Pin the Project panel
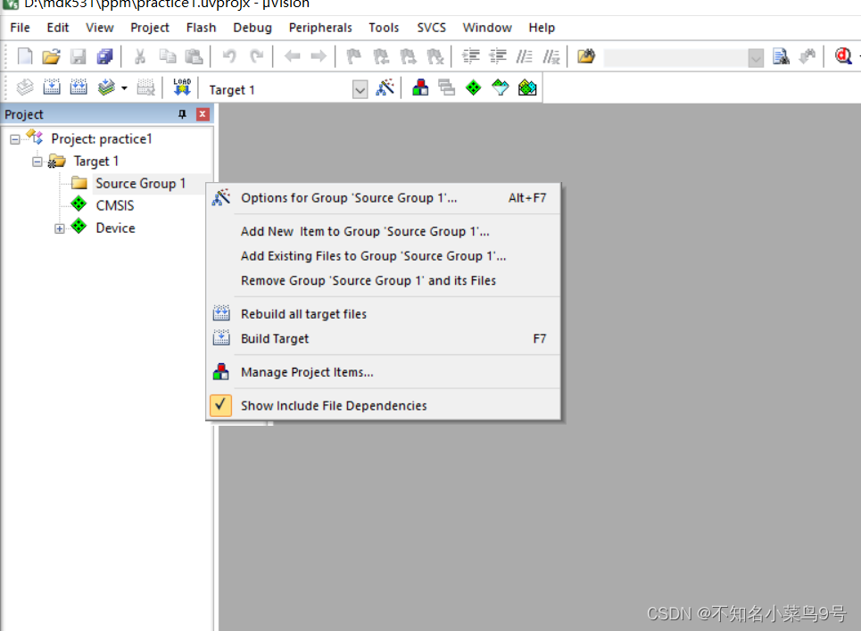 click(182, 114)
